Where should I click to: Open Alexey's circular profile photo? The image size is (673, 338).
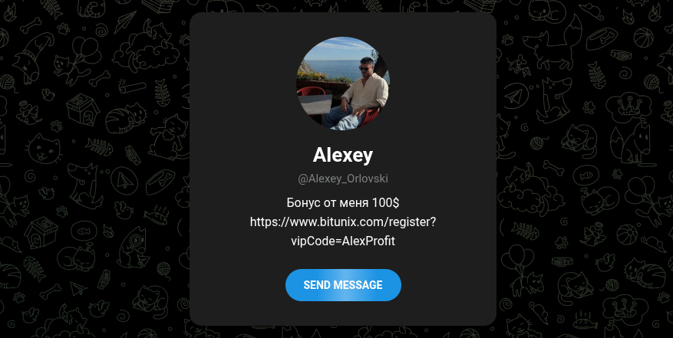click(343, 84)
